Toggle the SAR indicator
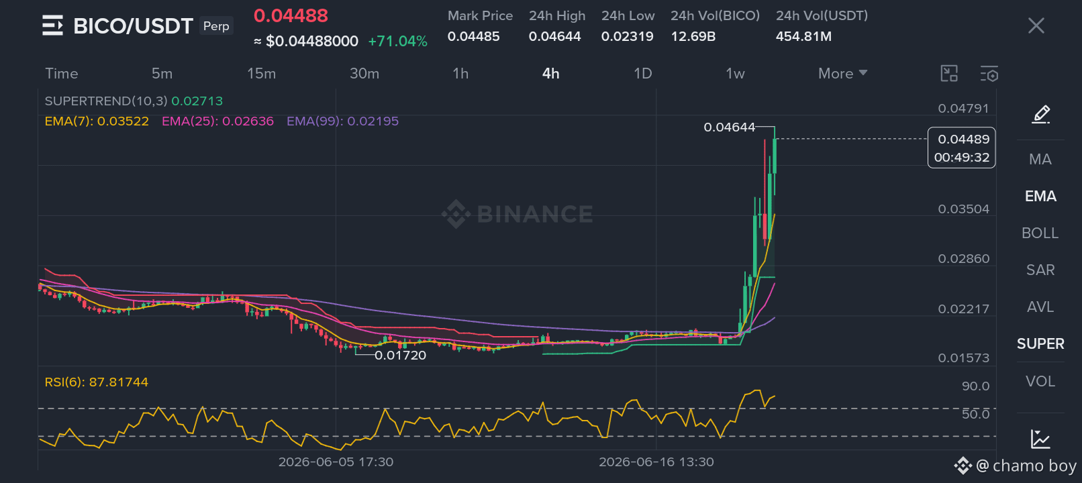The image size is (1082, 483). click(x=1040, y=270)
